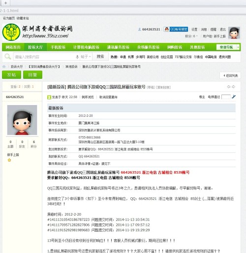The height and width of the screenshot is (253, 246).
Task: Click the 返回列表 button
Action: 230,75
